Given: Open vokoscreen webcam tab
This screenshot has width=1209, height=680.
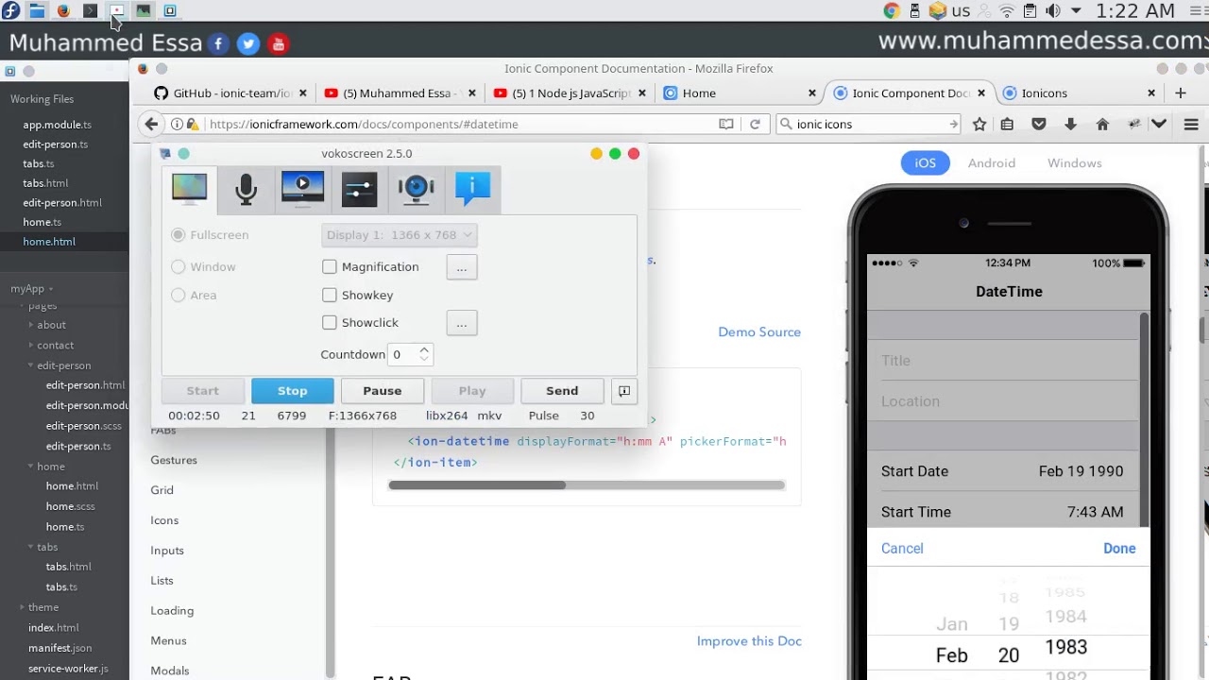Looking at the screenshot, I should coord(416,189).
